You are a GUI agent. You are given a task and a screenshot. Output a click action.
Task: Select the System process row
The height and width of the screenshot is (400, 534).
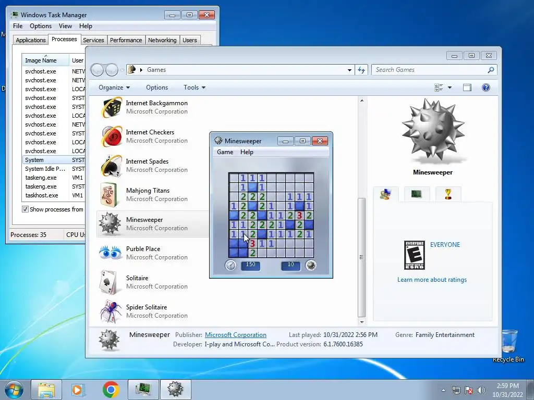point(54,160)
